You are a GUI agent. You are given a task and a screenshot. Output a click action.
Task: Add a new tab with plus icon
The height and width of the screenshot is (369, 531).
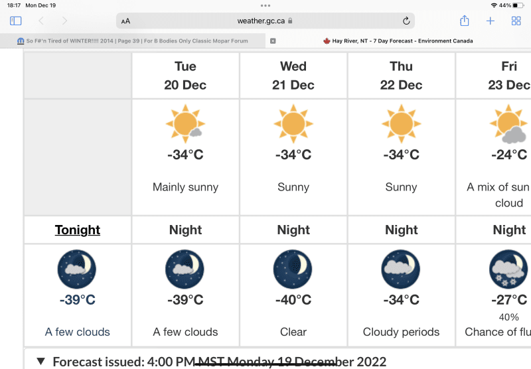[x=491, y=21]
